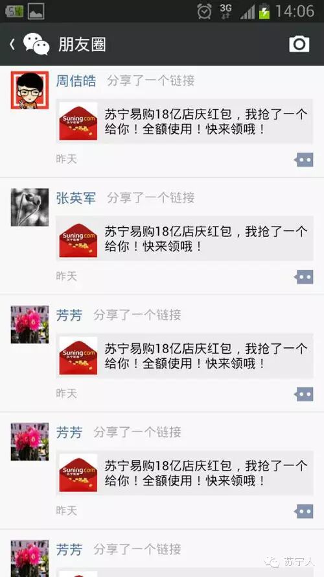
Task: Tap the camera icon in the header
Action: click(x=299, y=45)
